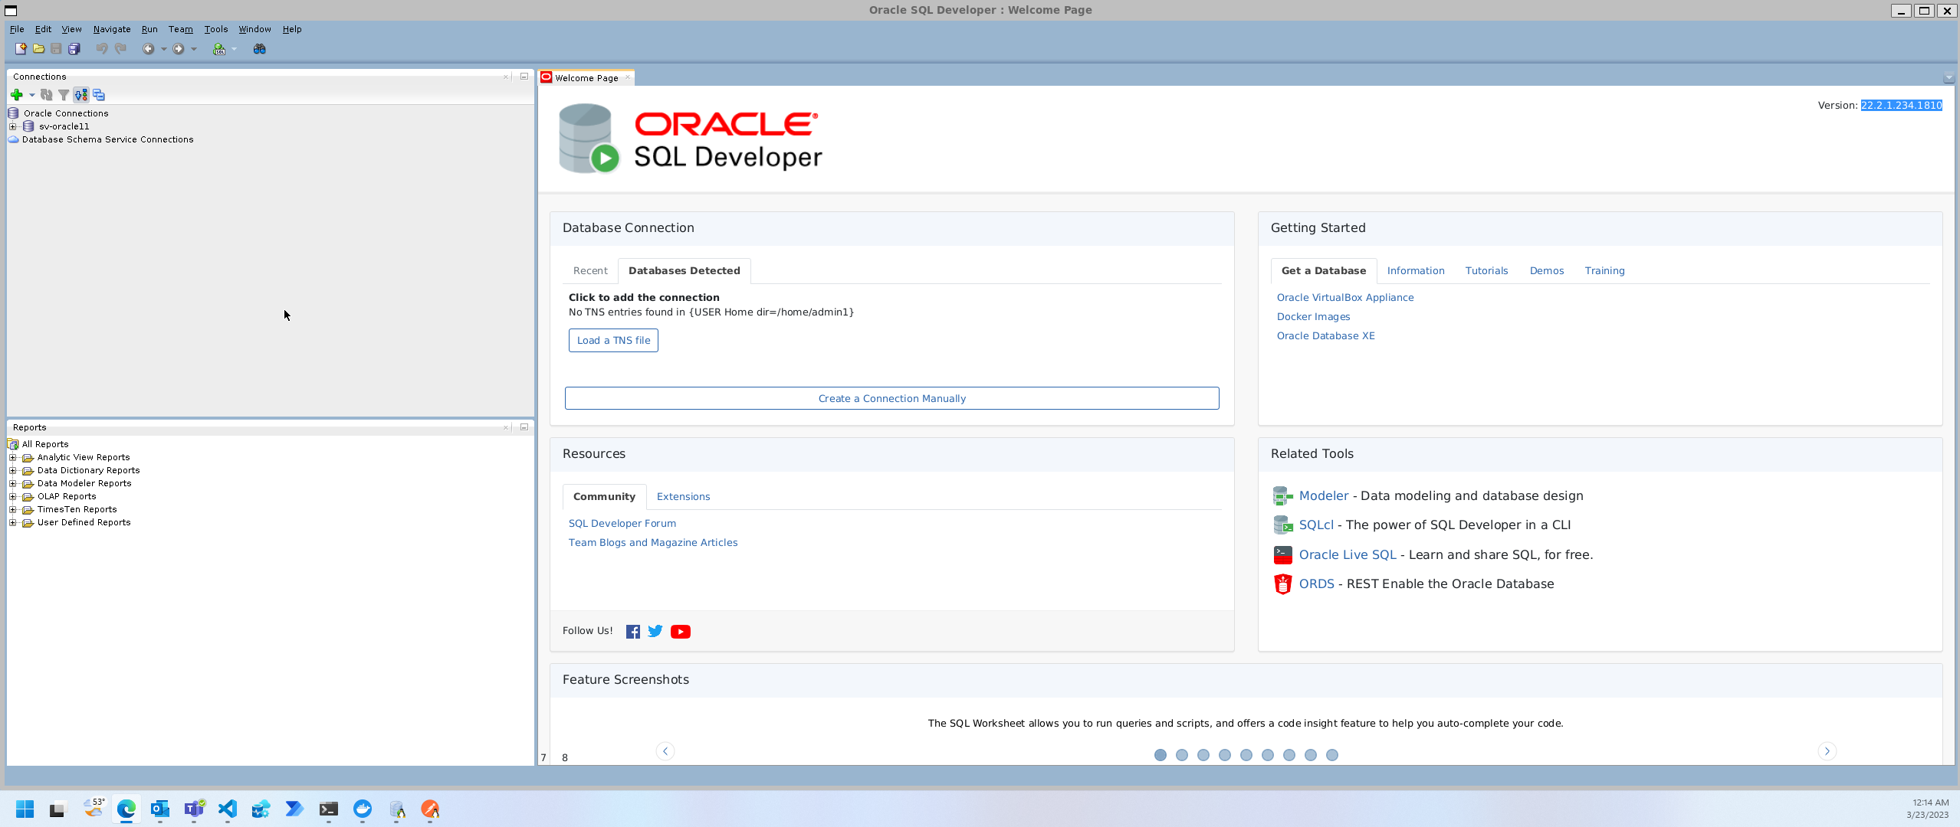The image size is (1960, 827).
Task: Open the Tools menu
Action: 215,29
